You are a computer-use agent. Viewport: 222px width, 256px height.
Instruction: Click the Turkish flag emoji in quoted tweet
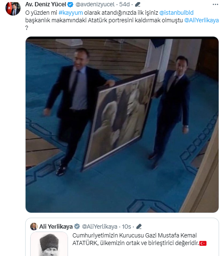pos(203,243)
